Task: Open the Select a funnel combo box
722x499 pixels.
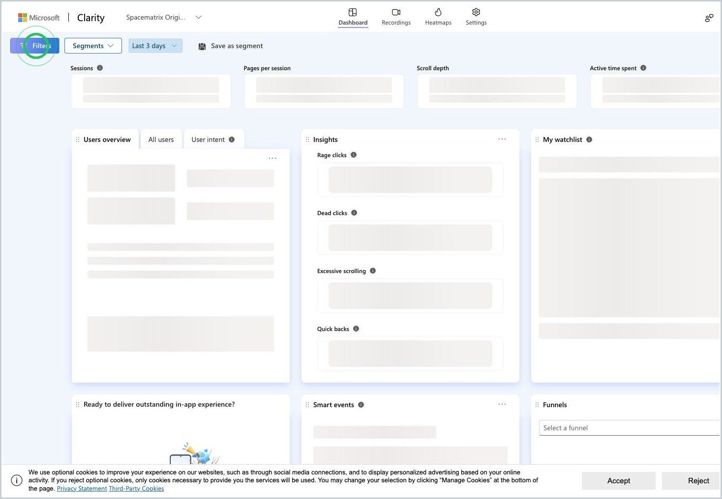Action: pos(630,428)
